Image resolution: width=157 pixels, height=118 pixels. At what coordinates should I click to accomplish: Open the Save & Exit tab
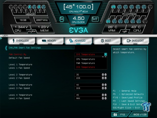pyautogui.click(x=135, y=41)
